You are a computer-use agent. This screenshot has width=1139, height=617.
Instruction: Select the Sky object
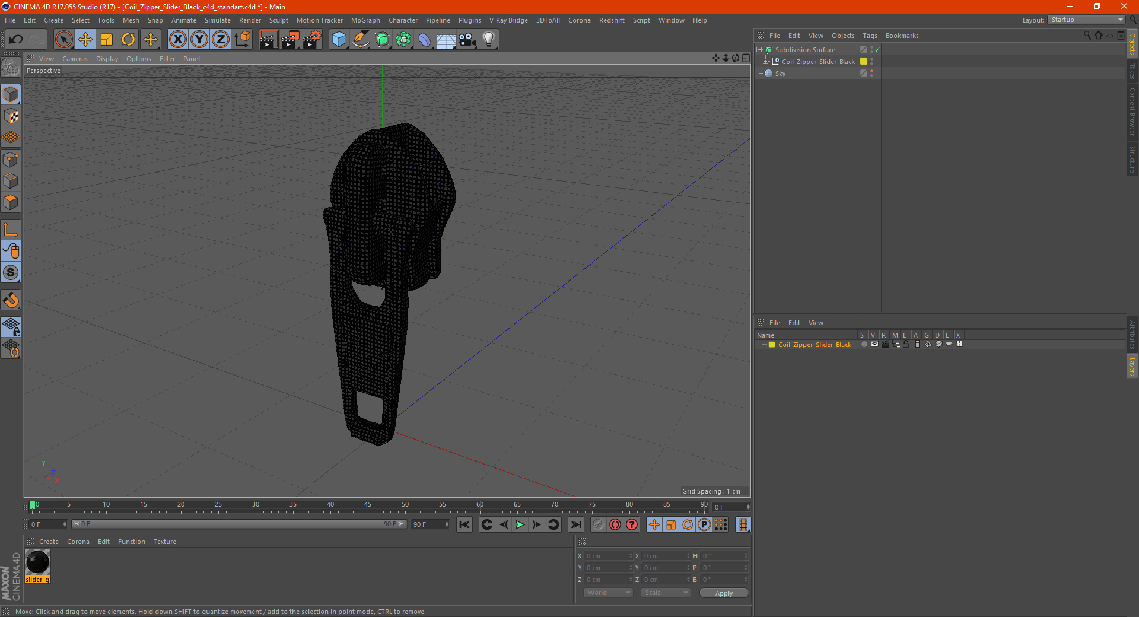tap(780, 74)
